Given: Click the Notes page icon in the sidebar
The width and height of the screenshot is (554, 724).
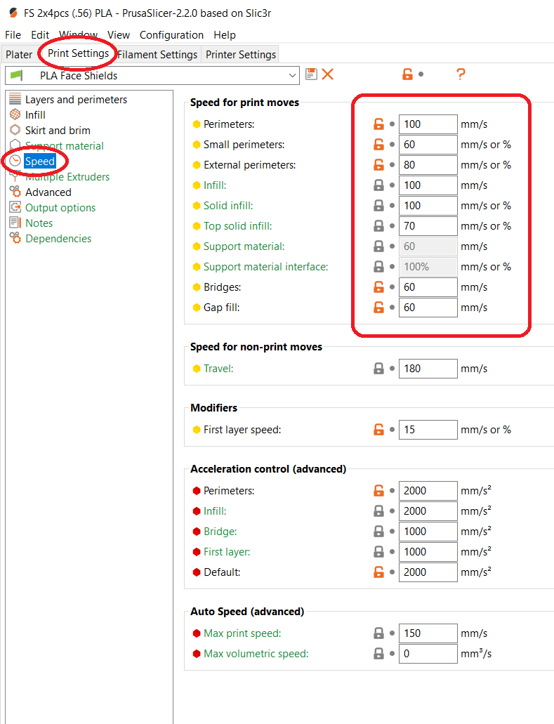Looking at the screenshot, I should click(x=15, y=223).
